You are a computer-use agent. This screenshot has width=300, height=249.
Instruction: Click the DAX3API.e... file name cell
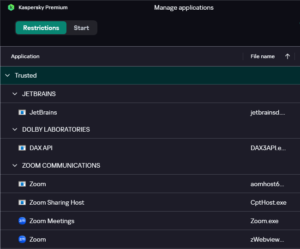pos(268,148)
